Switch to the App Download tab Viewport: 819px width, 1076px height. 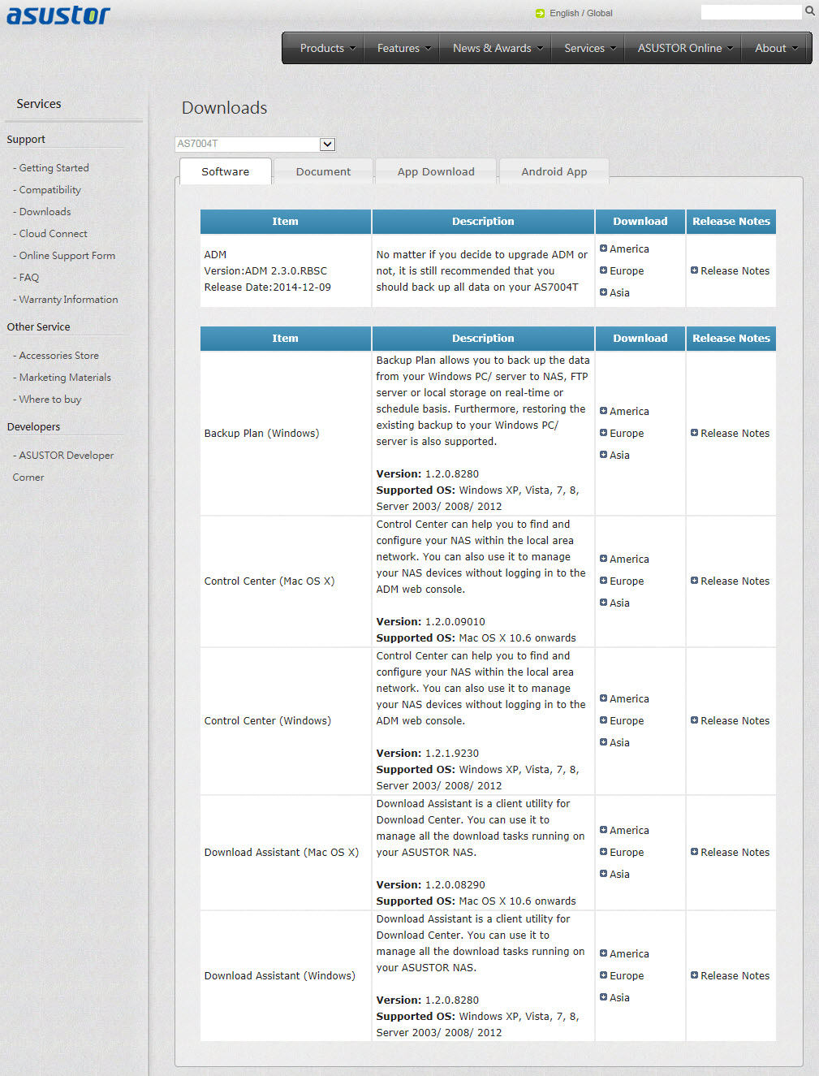point(436,171)
